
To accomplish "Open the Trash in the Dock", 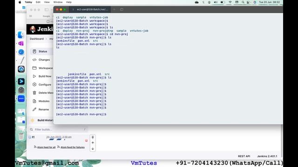I will [x=21, y=136].
